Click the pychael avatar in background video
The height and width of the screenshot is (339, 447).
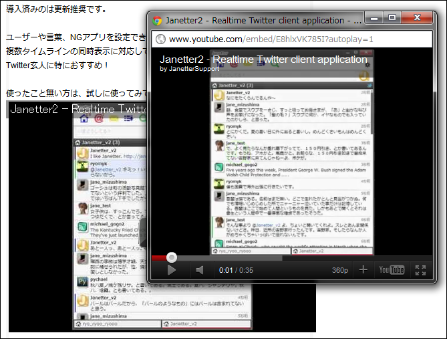(82, 281)
